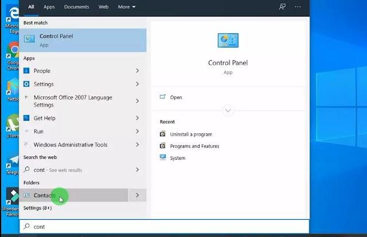Open the feedback icon in search header
Screen dimensions: 367x237
[282, 7]
